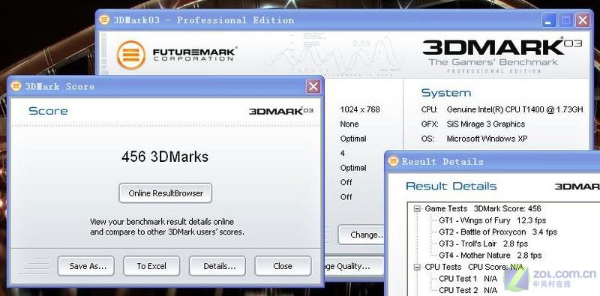This screenshot has height=296, width=600.
Task: Collapse the CPU Tests tree node
Action: [x=417, y=267]
